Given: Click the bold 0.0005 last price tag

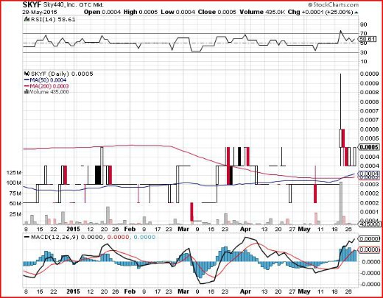Looking at the screenshot, I should (368, 147).
